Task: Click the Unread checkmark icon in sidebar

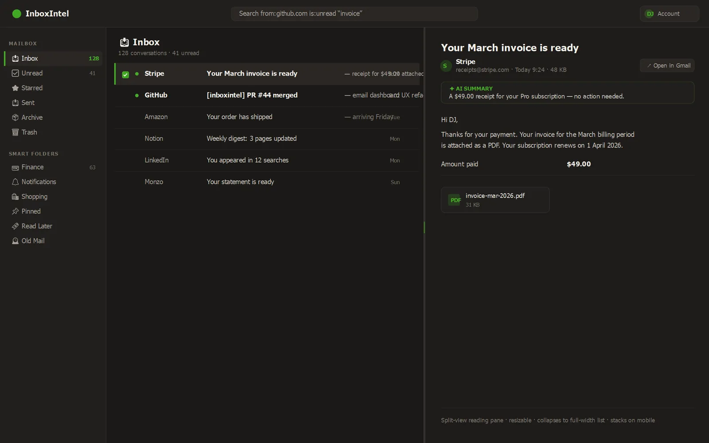Action: point(16,73)
